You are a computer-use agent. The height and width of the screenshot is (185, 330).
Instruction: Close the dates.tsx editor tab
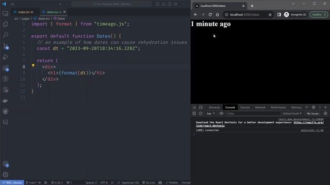[x=64, y=12]
